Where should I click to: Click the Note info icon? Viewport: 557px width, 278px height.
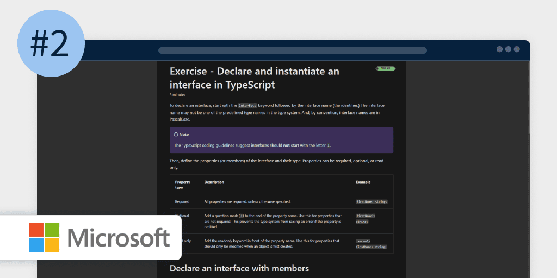(176, 134)
